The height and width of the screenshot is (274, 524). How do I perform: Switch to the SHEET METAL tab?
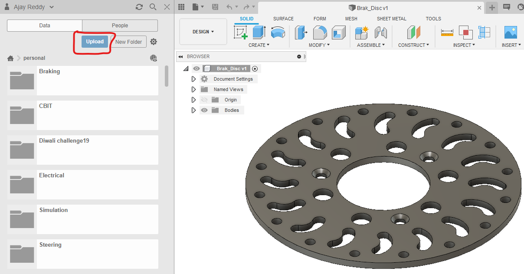[392, 19]
